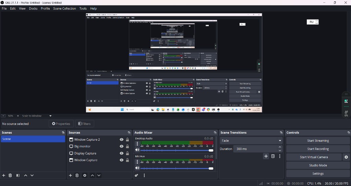Open advanced audio properties gears icon
The height and width of the screenshot is (186, 351).
coord(136,175)
